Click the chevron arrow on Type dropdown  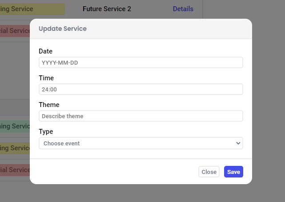[238, 143]
